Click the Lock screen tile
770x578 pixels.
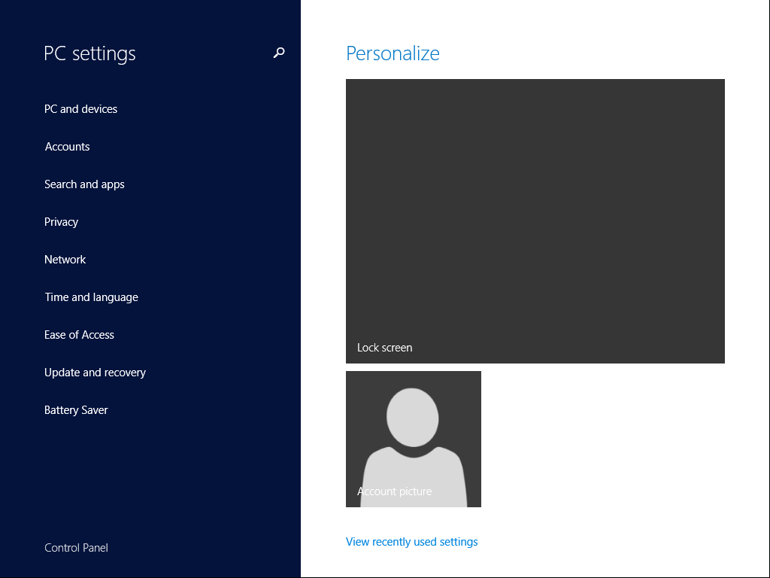point(535,221)
